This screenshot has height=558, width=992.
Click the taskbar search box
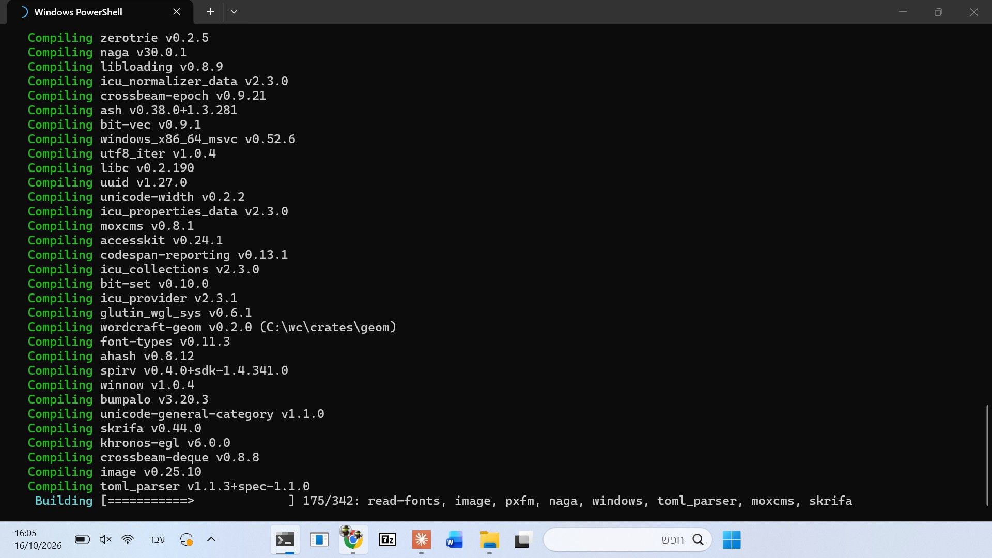(x=627, y=540)
